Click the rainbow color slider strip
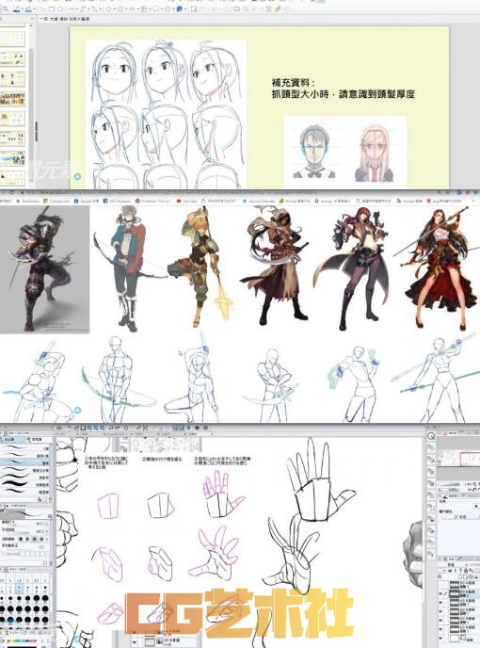The width and height of the screenshot is (480, 648). click(x=22, y=640)
